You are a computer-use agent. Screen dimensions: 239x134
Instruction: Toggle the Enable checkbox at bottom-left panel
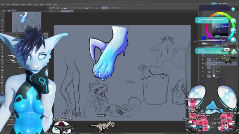[x=8, y=125]
